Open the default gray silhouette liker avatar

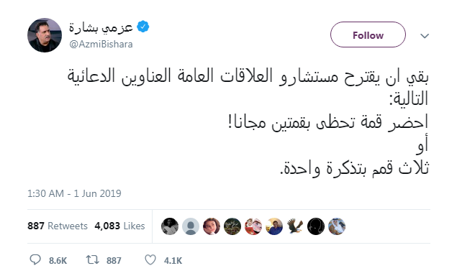click(x=191, y=226)
